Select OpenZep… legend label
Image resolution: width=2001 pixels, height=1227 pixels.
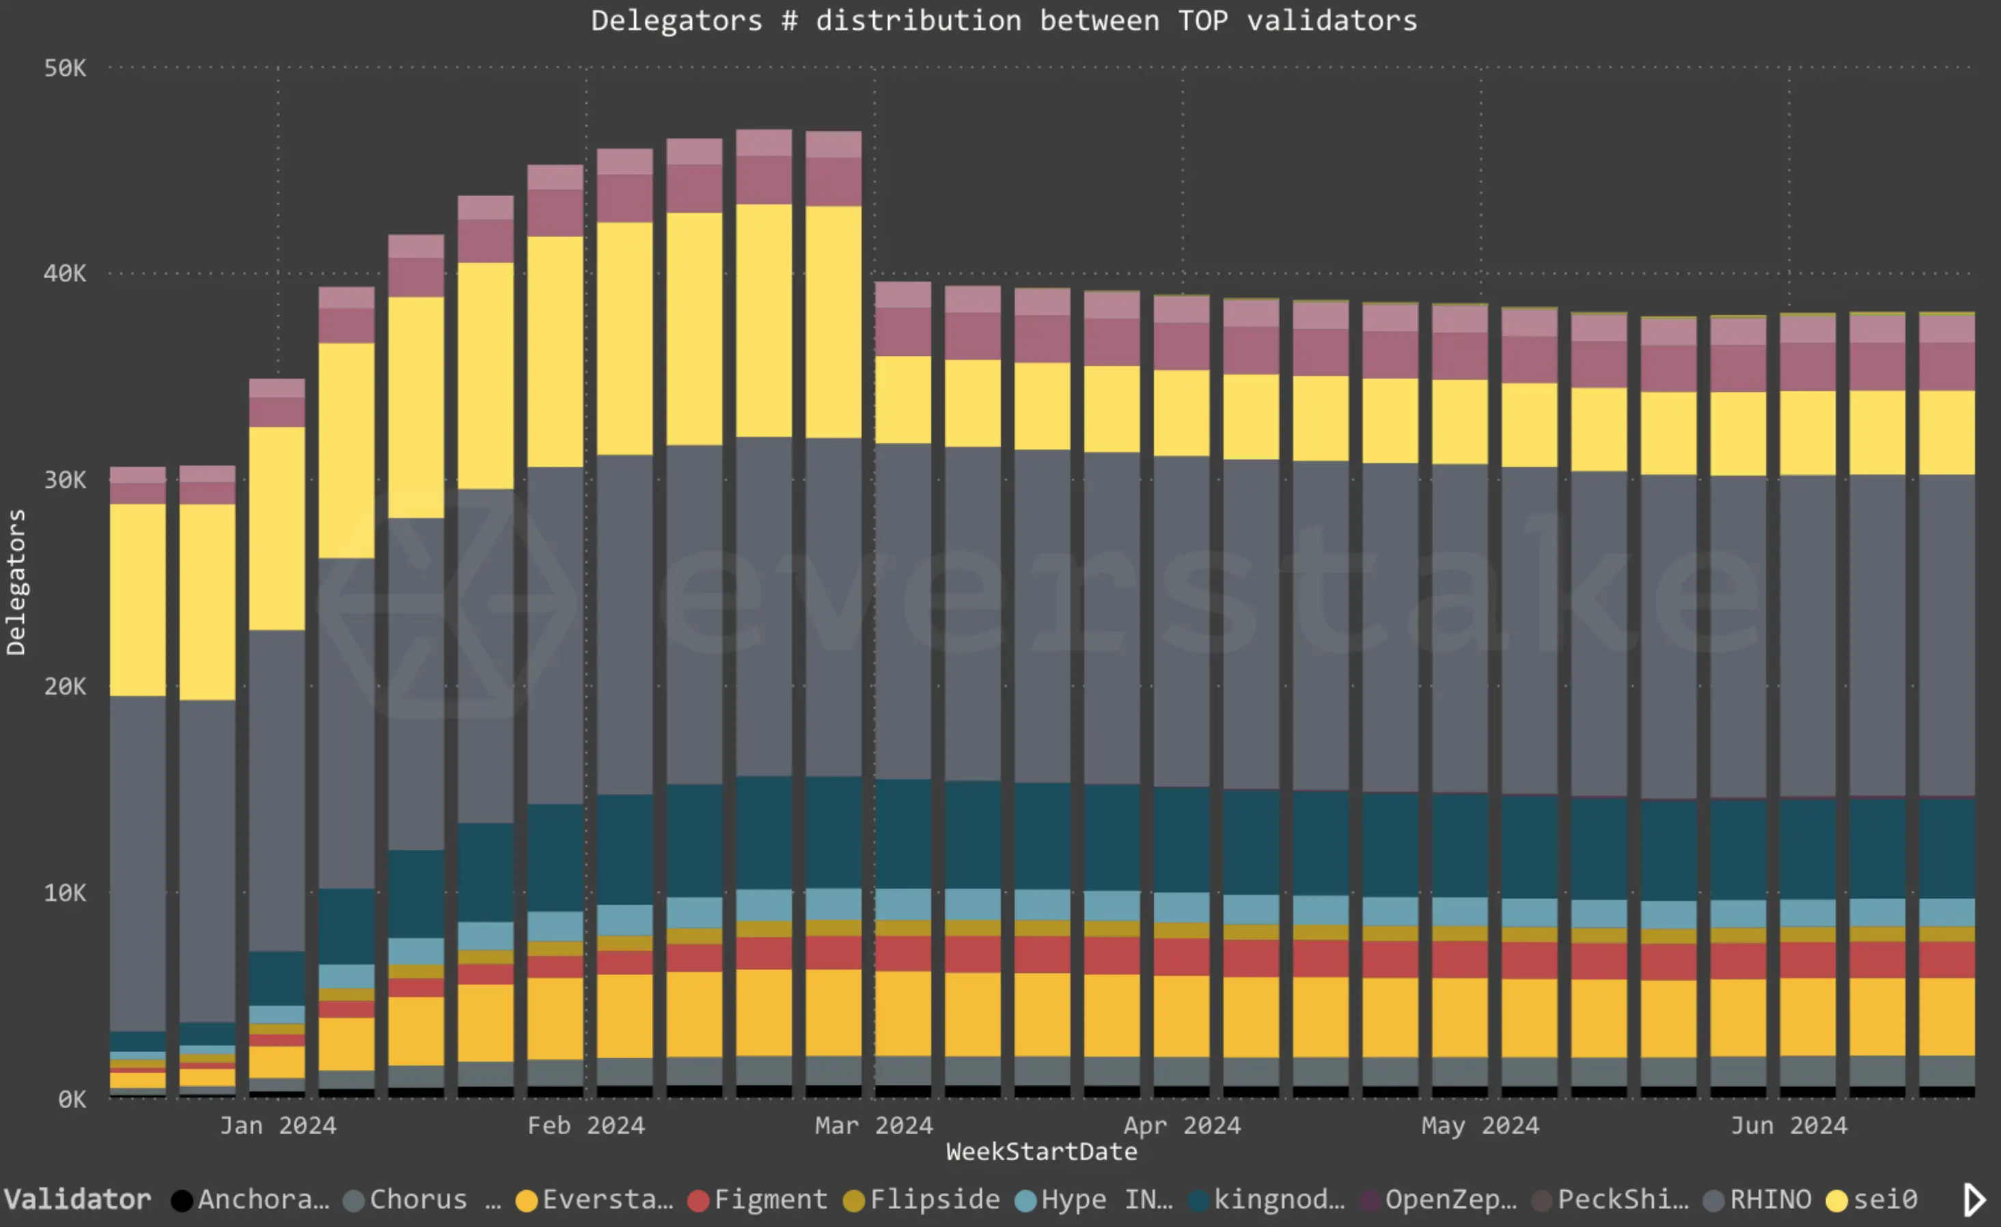(1451, 1200)
